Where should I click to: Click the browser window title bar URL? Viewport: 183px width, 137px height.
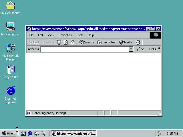[x=88, y=29]
